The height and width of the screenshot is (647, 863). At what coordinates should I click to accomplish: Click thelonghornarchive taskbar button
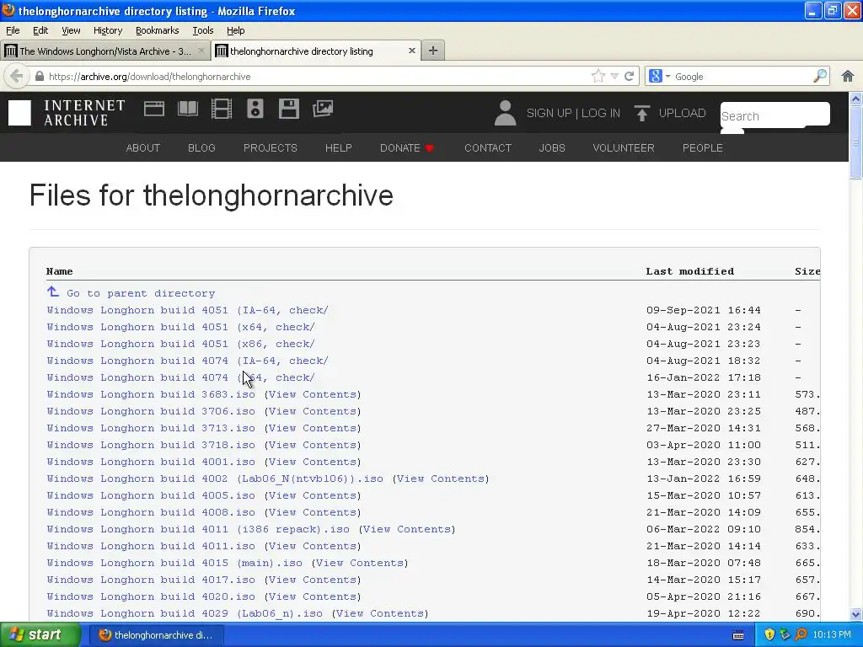(x=157, y=635)
